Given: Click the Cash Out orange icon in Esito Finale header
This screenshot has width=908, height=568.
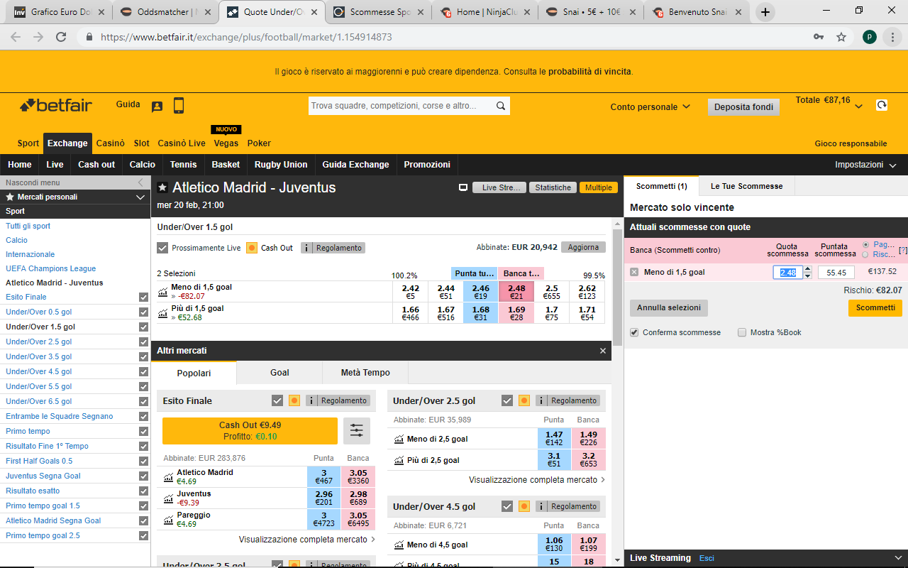Looking at the screenshot, I should coord(294,400).
